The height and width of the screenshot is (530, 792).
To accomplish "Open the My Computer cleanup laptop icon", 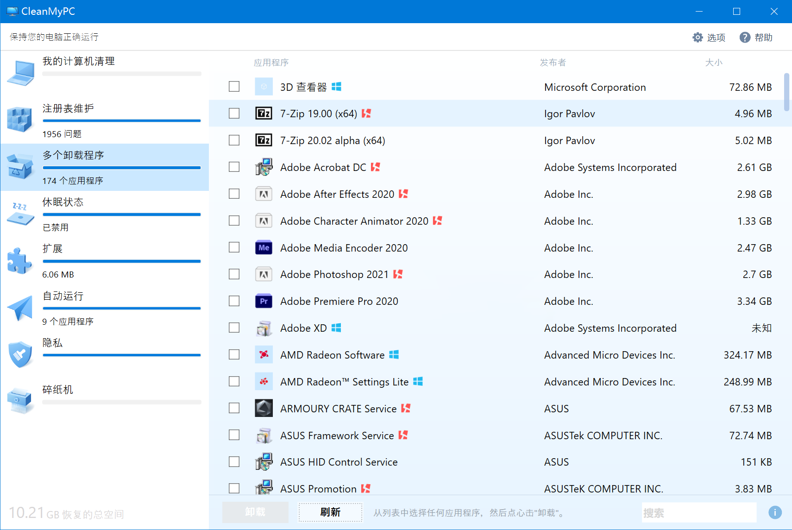I will pyautogui.click(x=21, y=73).
